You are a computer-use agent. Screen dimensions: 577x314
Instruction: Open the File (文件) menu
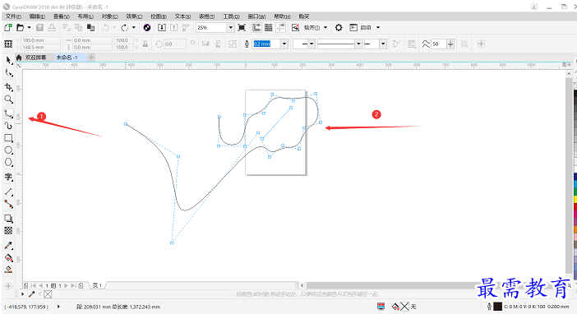click(13, 16)
